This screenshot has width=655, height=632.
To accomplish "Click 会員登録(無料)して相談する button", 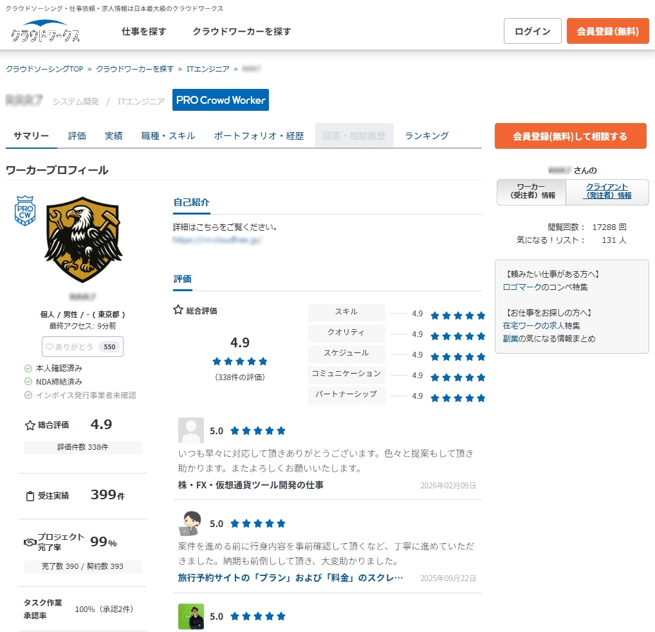I will click(571, 137).
